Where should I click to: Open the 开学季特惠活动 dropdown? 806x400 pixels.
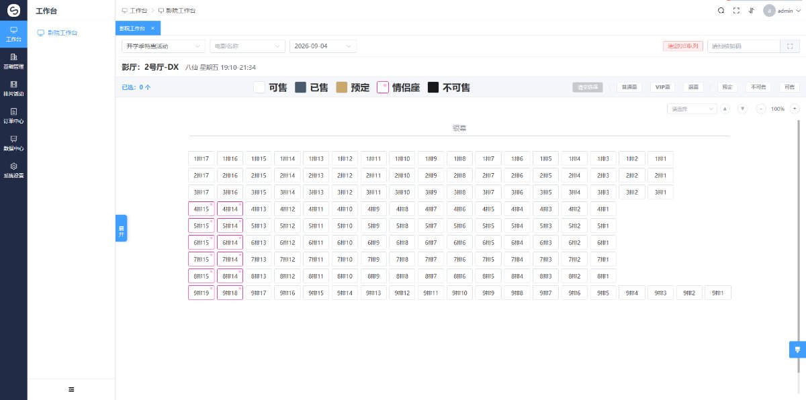coord(163,46)
